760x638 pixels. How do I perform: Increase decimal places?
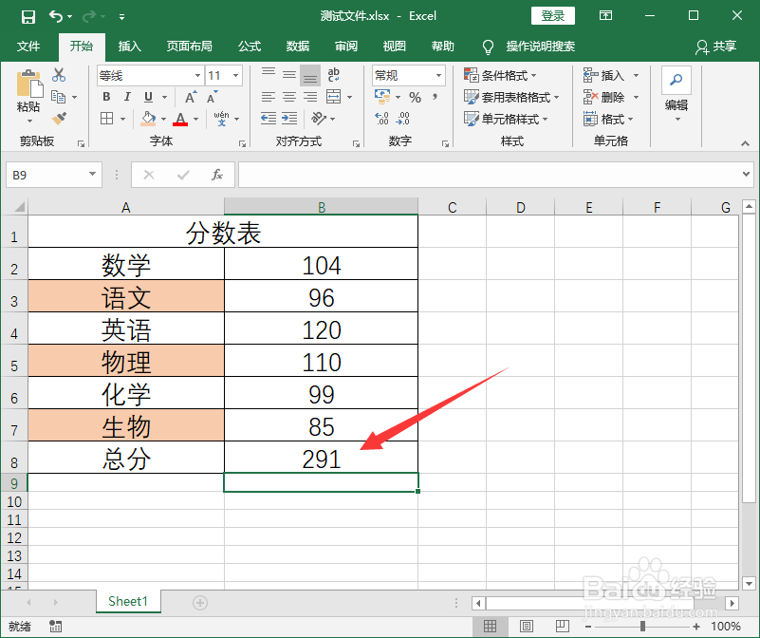coord(380,119)
